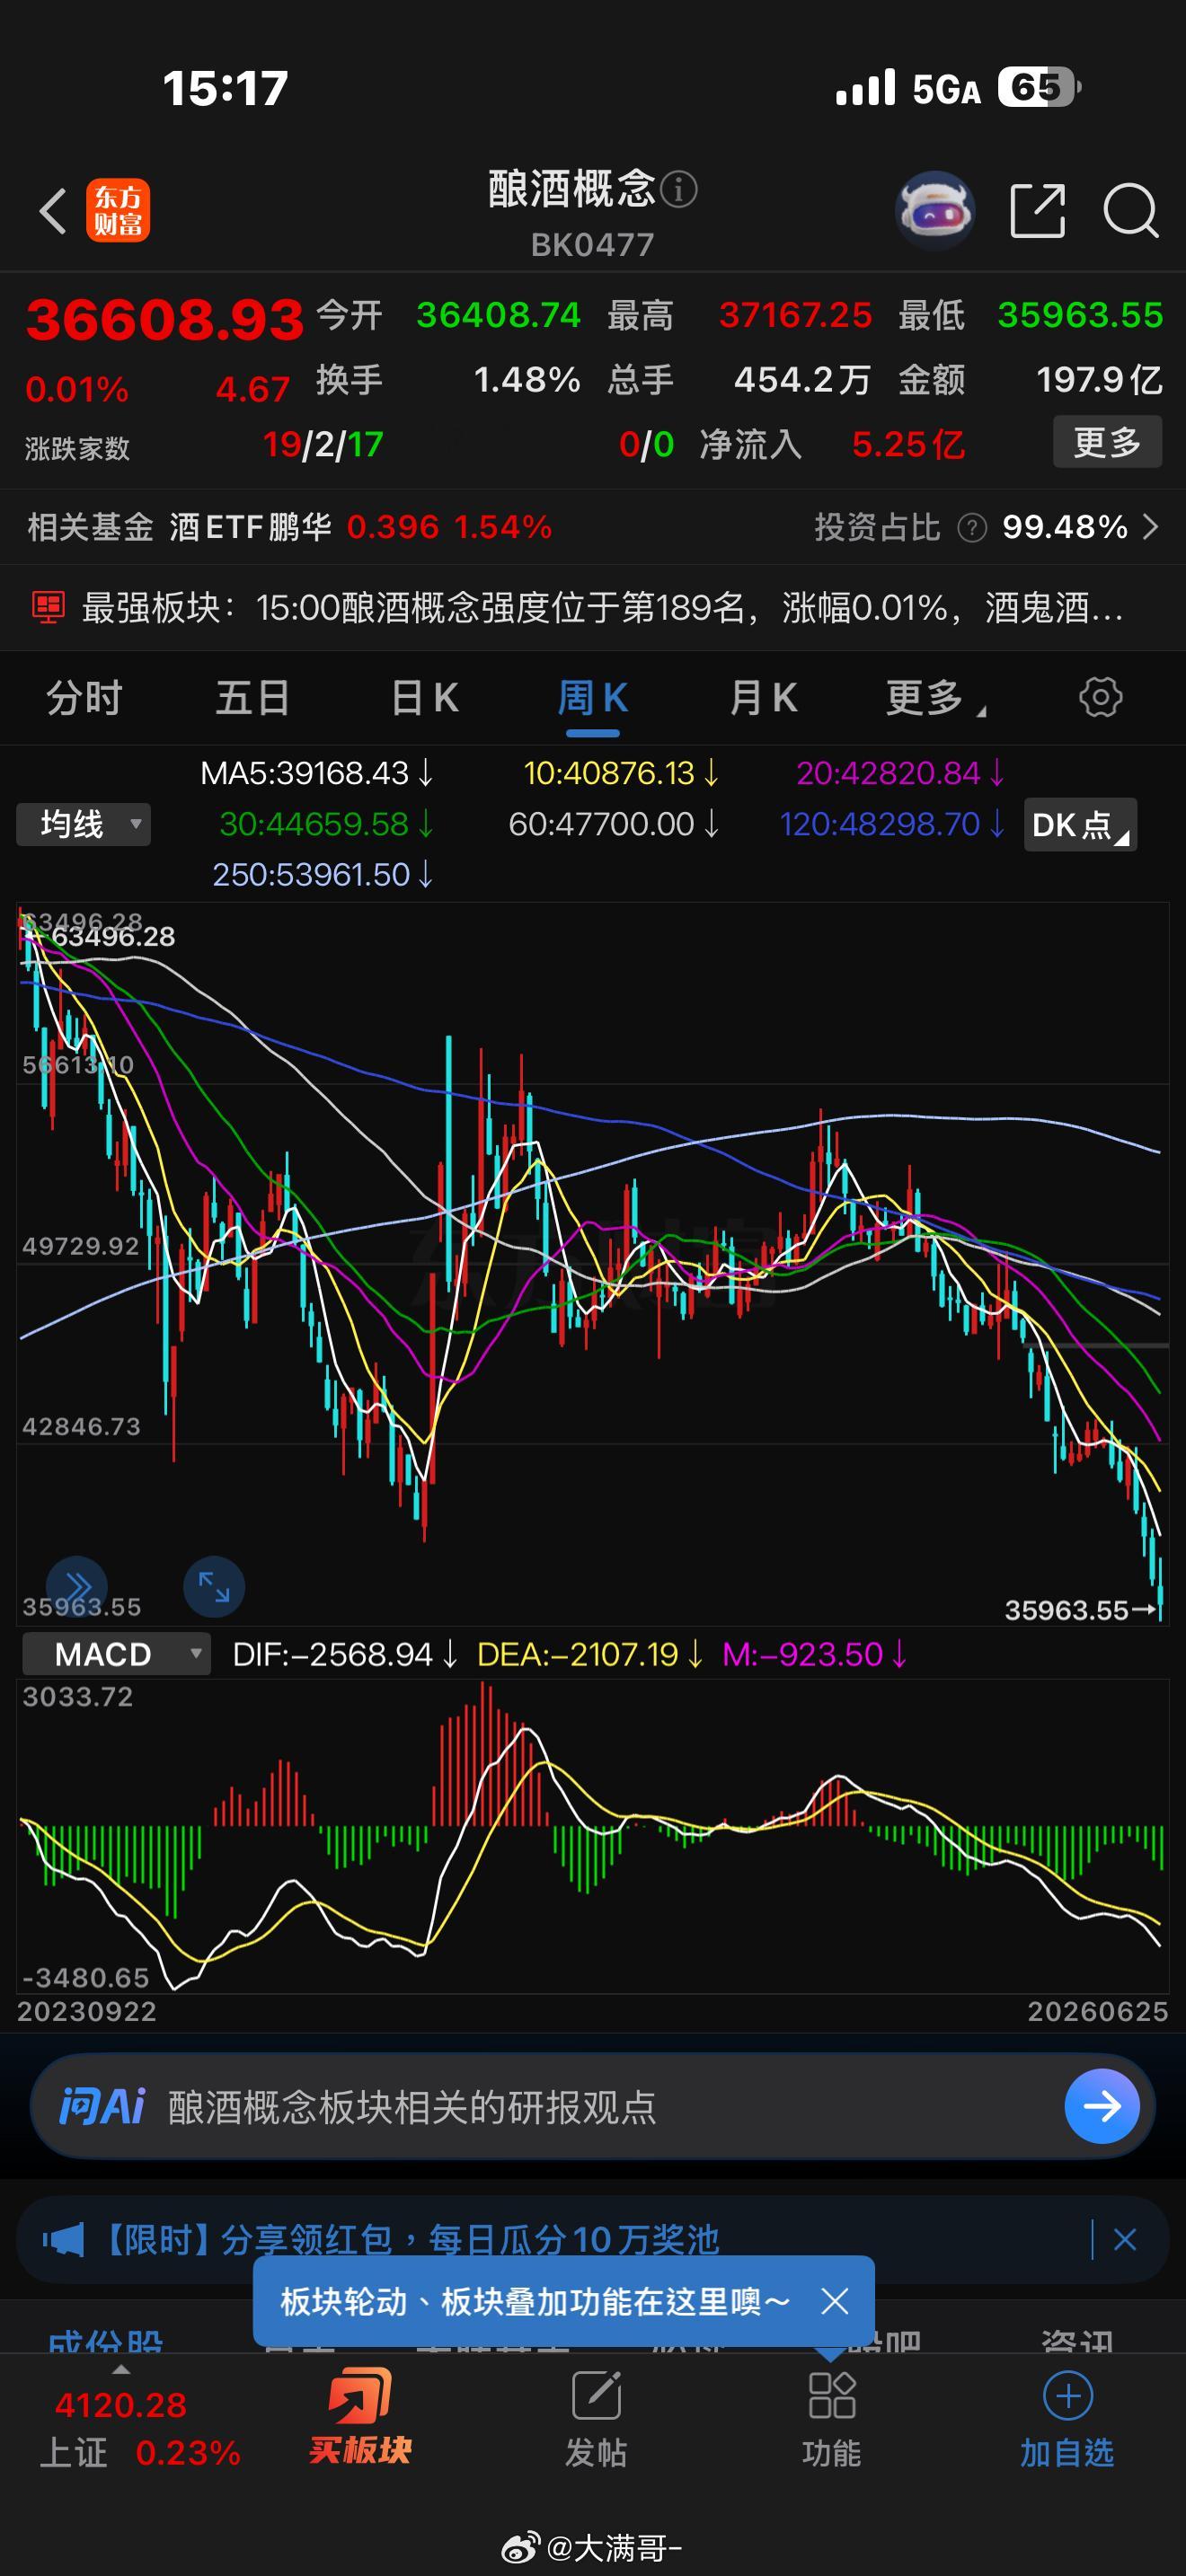Tap the MA250 53961.50 label
The width and height of the screenshot is (1186, 2576).
pos(323,875)
